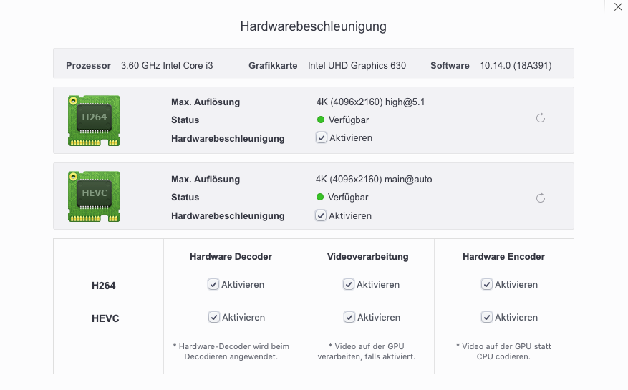
Task: Uncheck H264 Videoverarbeitung Aktivieren
Action: pos(349,284)
